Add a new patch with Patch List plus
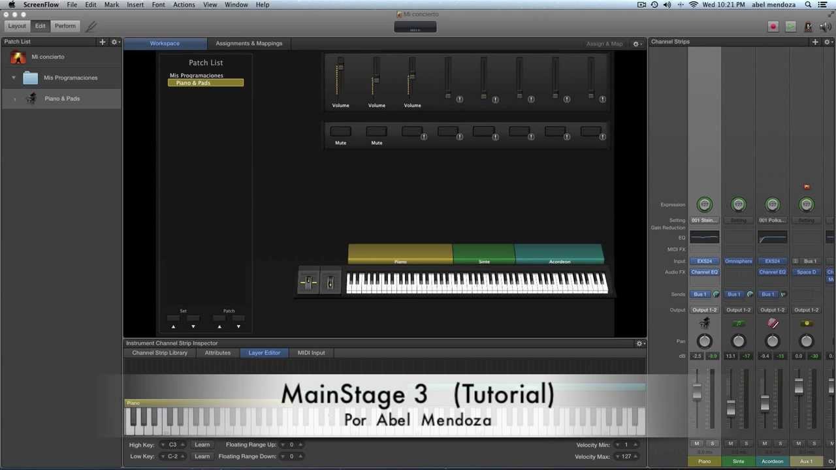Image resolution: width=836 pixels, height=470 pixels. 102,42
